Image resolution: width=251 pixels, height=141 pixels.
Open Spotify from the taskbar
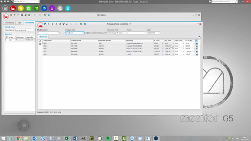coord(108,138)
